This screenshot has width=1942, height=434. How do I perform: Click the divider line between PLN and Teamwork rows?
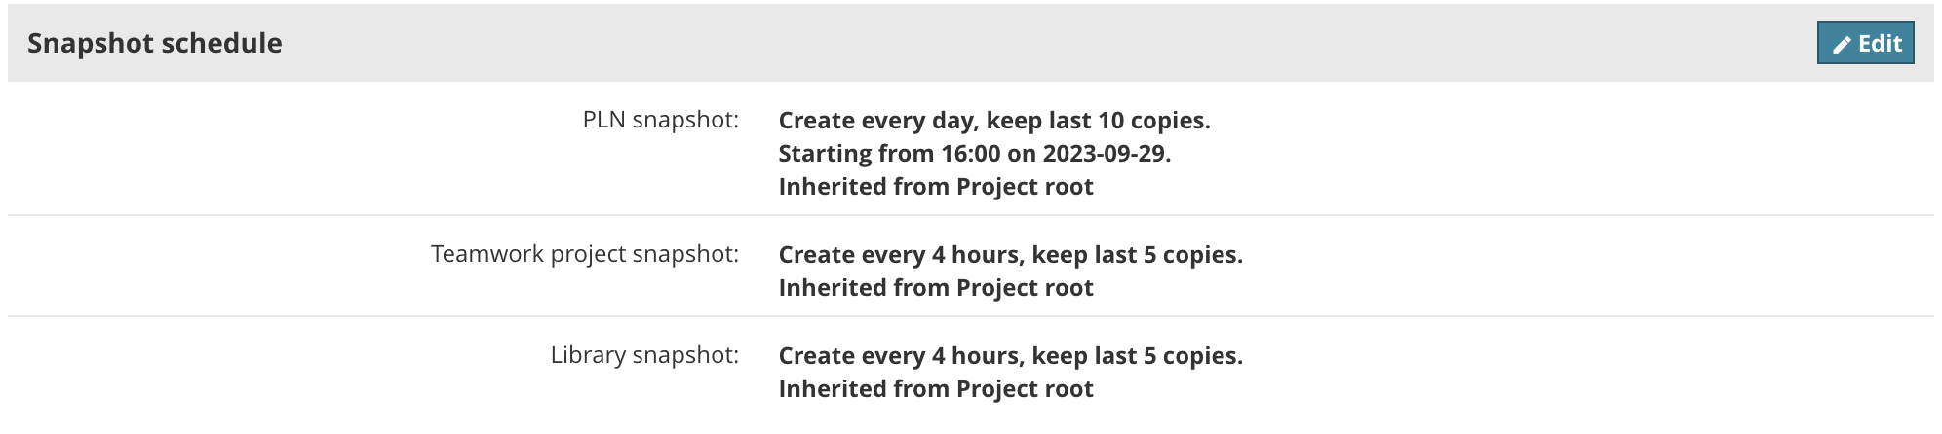tap(971, 215)
